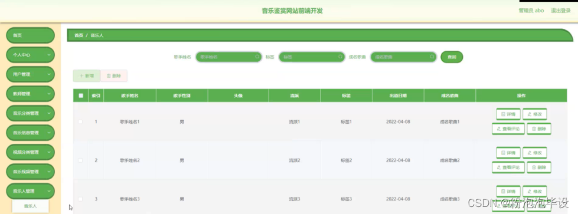Expand the 音乐分类管理 sidebar menu
The height and width of the screenshot is (214, 578).
click(30, 113)
